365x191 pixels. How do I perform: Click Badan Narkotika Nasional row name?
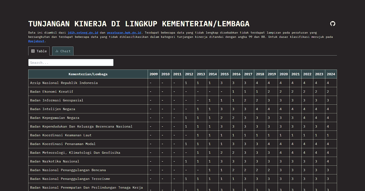click(x=54, y=161)
